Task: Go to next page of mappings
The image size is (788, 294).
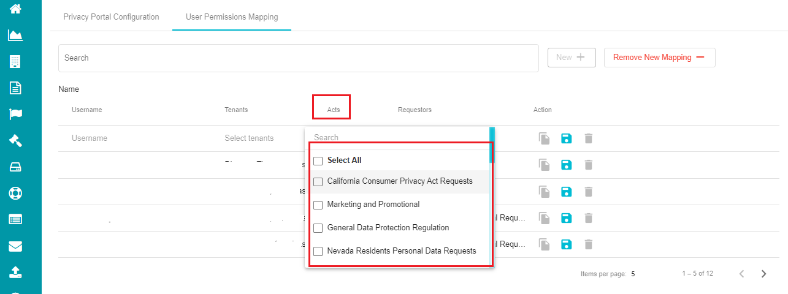Action: 763,274
